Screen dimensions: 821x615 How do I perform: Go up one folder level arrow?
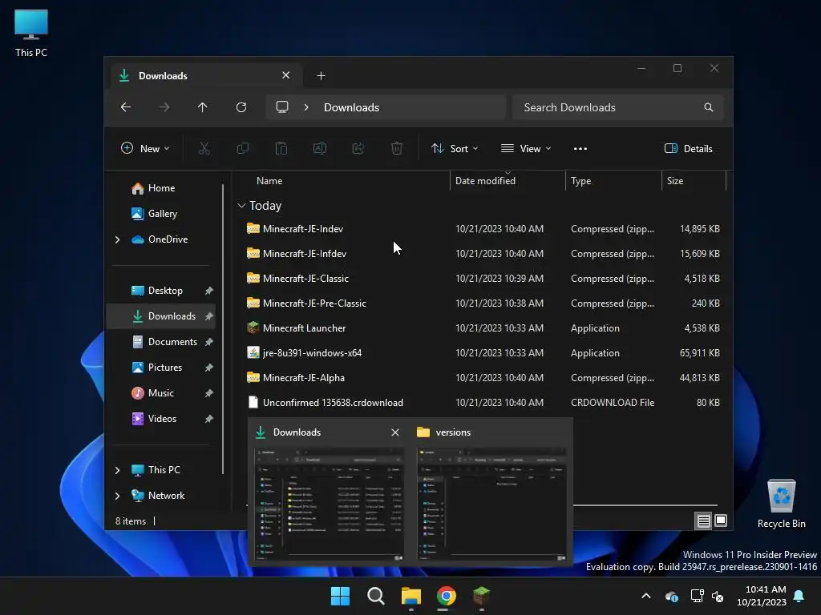click(203, 107)
